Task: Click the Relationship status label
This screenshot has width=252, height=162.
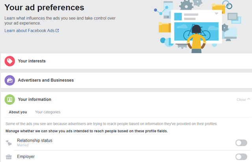Action: [x=35, y=140]
